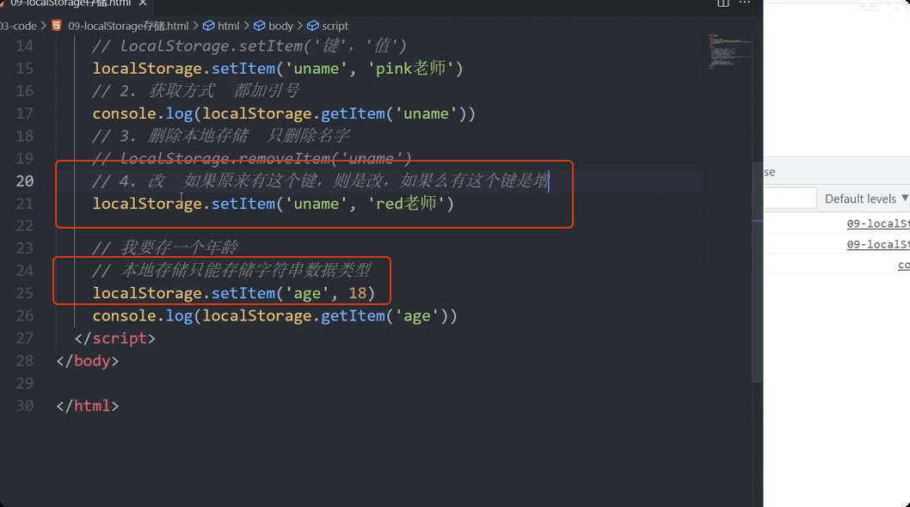This screenshot has width=910, height=507.
Task: Click line number 20 in gutter
Action: 24,181
